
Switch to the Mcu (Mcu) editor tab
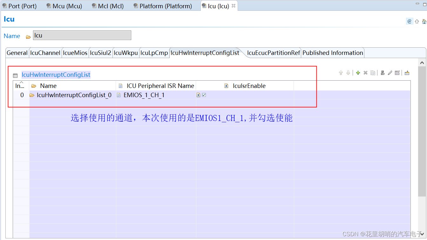[64, 6]
